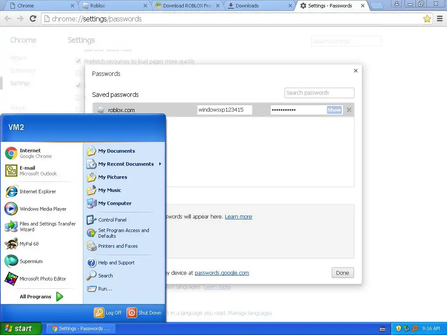Screen dimensions: 447x335
Task: Open Chrome hamburger menu
Action: pos(440,19)
